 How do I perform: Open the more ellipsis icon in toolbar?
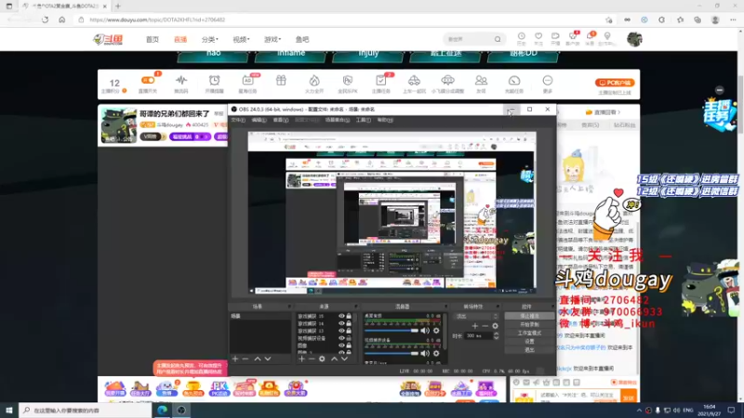click(x=548, y=80)
